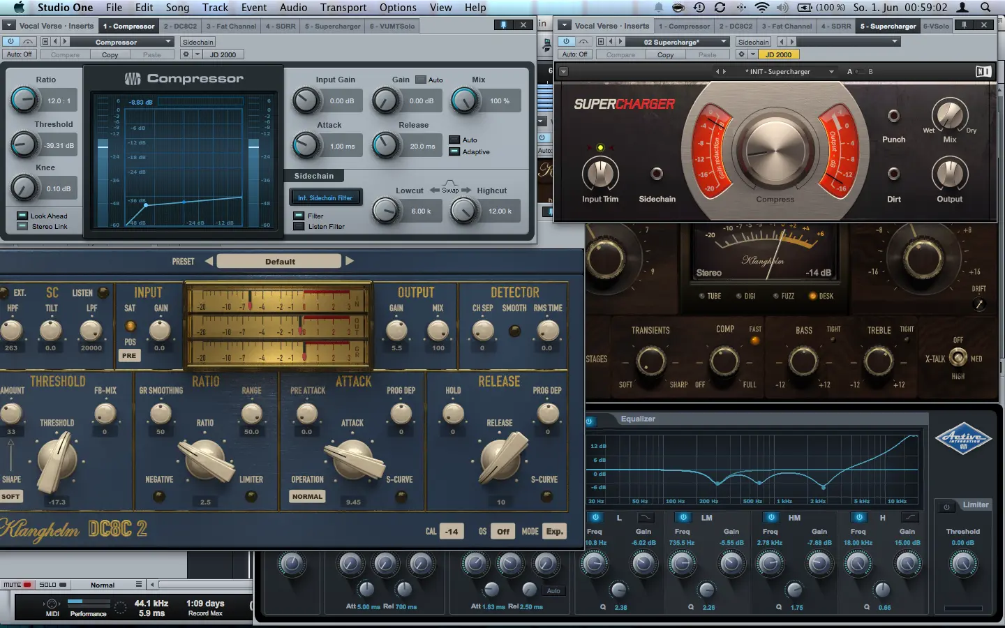Click low shelf shape icon on L band
This screenshot has height=628, width=1005.
tap(646, 517)
